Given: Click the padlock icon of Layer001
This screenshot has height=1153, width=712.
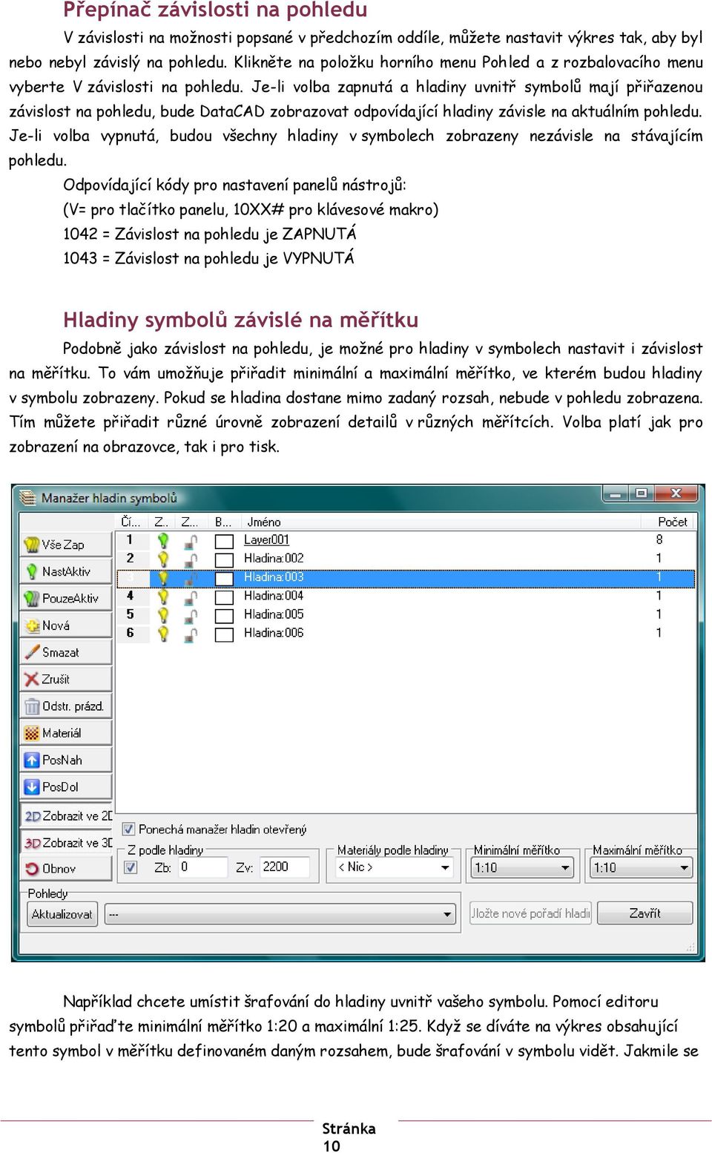Looking at the screenshot, I should (191, 541).
